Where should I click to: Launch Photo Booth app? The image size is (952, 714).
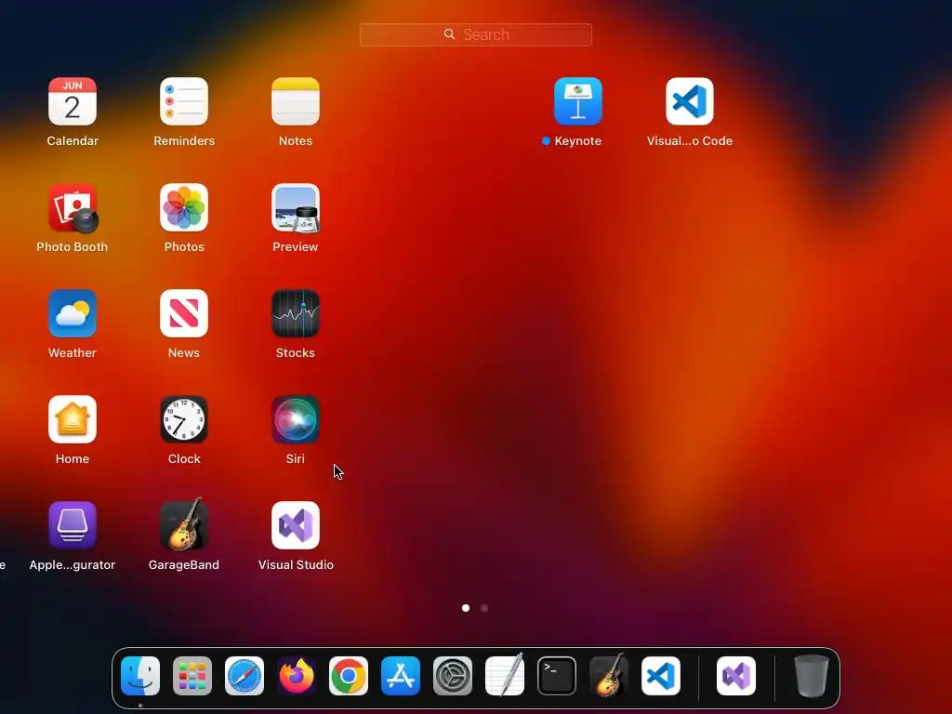(73, 207)
